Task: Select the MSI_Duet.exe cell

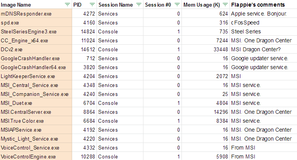Action: pos(36,103)
